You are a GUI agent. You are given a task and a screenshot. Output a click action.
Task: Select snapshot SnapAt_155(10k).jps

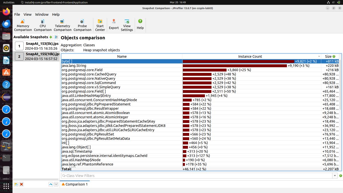click(36, 56)
